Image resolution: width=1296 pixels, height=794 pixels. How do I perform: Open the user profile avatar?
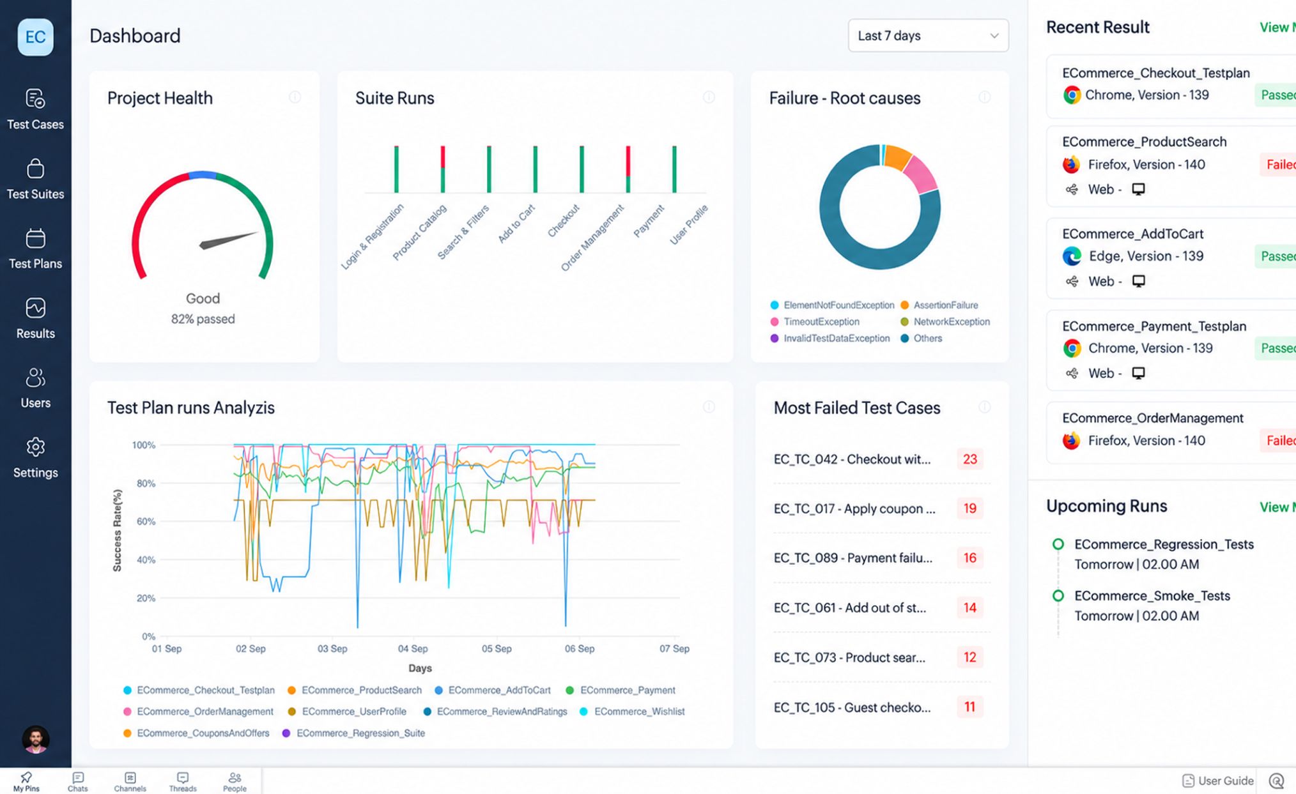pos(35,739)
